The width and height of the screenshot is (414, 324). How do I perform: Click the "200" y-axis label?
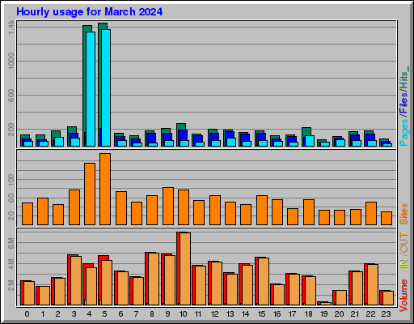tap(11, 130)
